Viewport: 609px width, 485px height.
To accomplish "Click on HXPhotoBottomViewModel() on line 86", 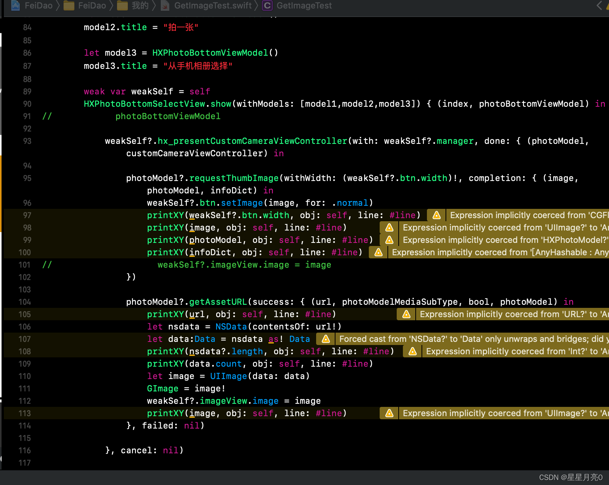I will pyautogui.click(x=215, y=53).
